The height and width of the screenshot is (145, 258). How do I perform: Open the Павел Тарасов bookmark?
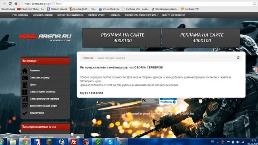click(x=57, y=9)
